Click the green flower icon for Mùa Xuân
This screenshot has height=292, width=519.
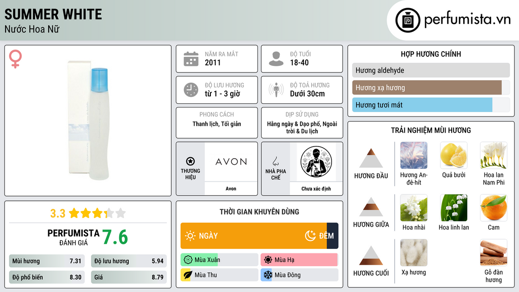(x=188, y=260)
